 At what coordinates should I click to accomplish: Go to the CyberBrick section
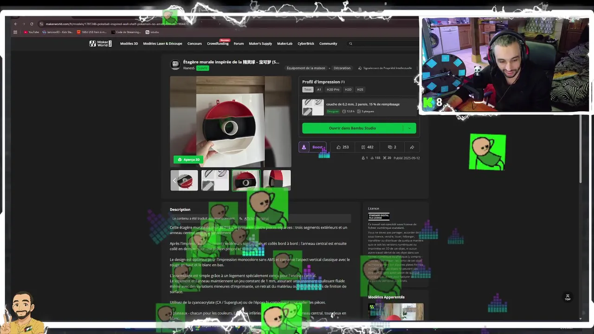(306, 44)
